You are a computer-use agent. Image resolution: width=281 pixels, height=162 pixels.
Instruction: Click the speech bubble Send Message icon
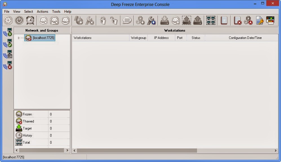[x=127, y=20]
